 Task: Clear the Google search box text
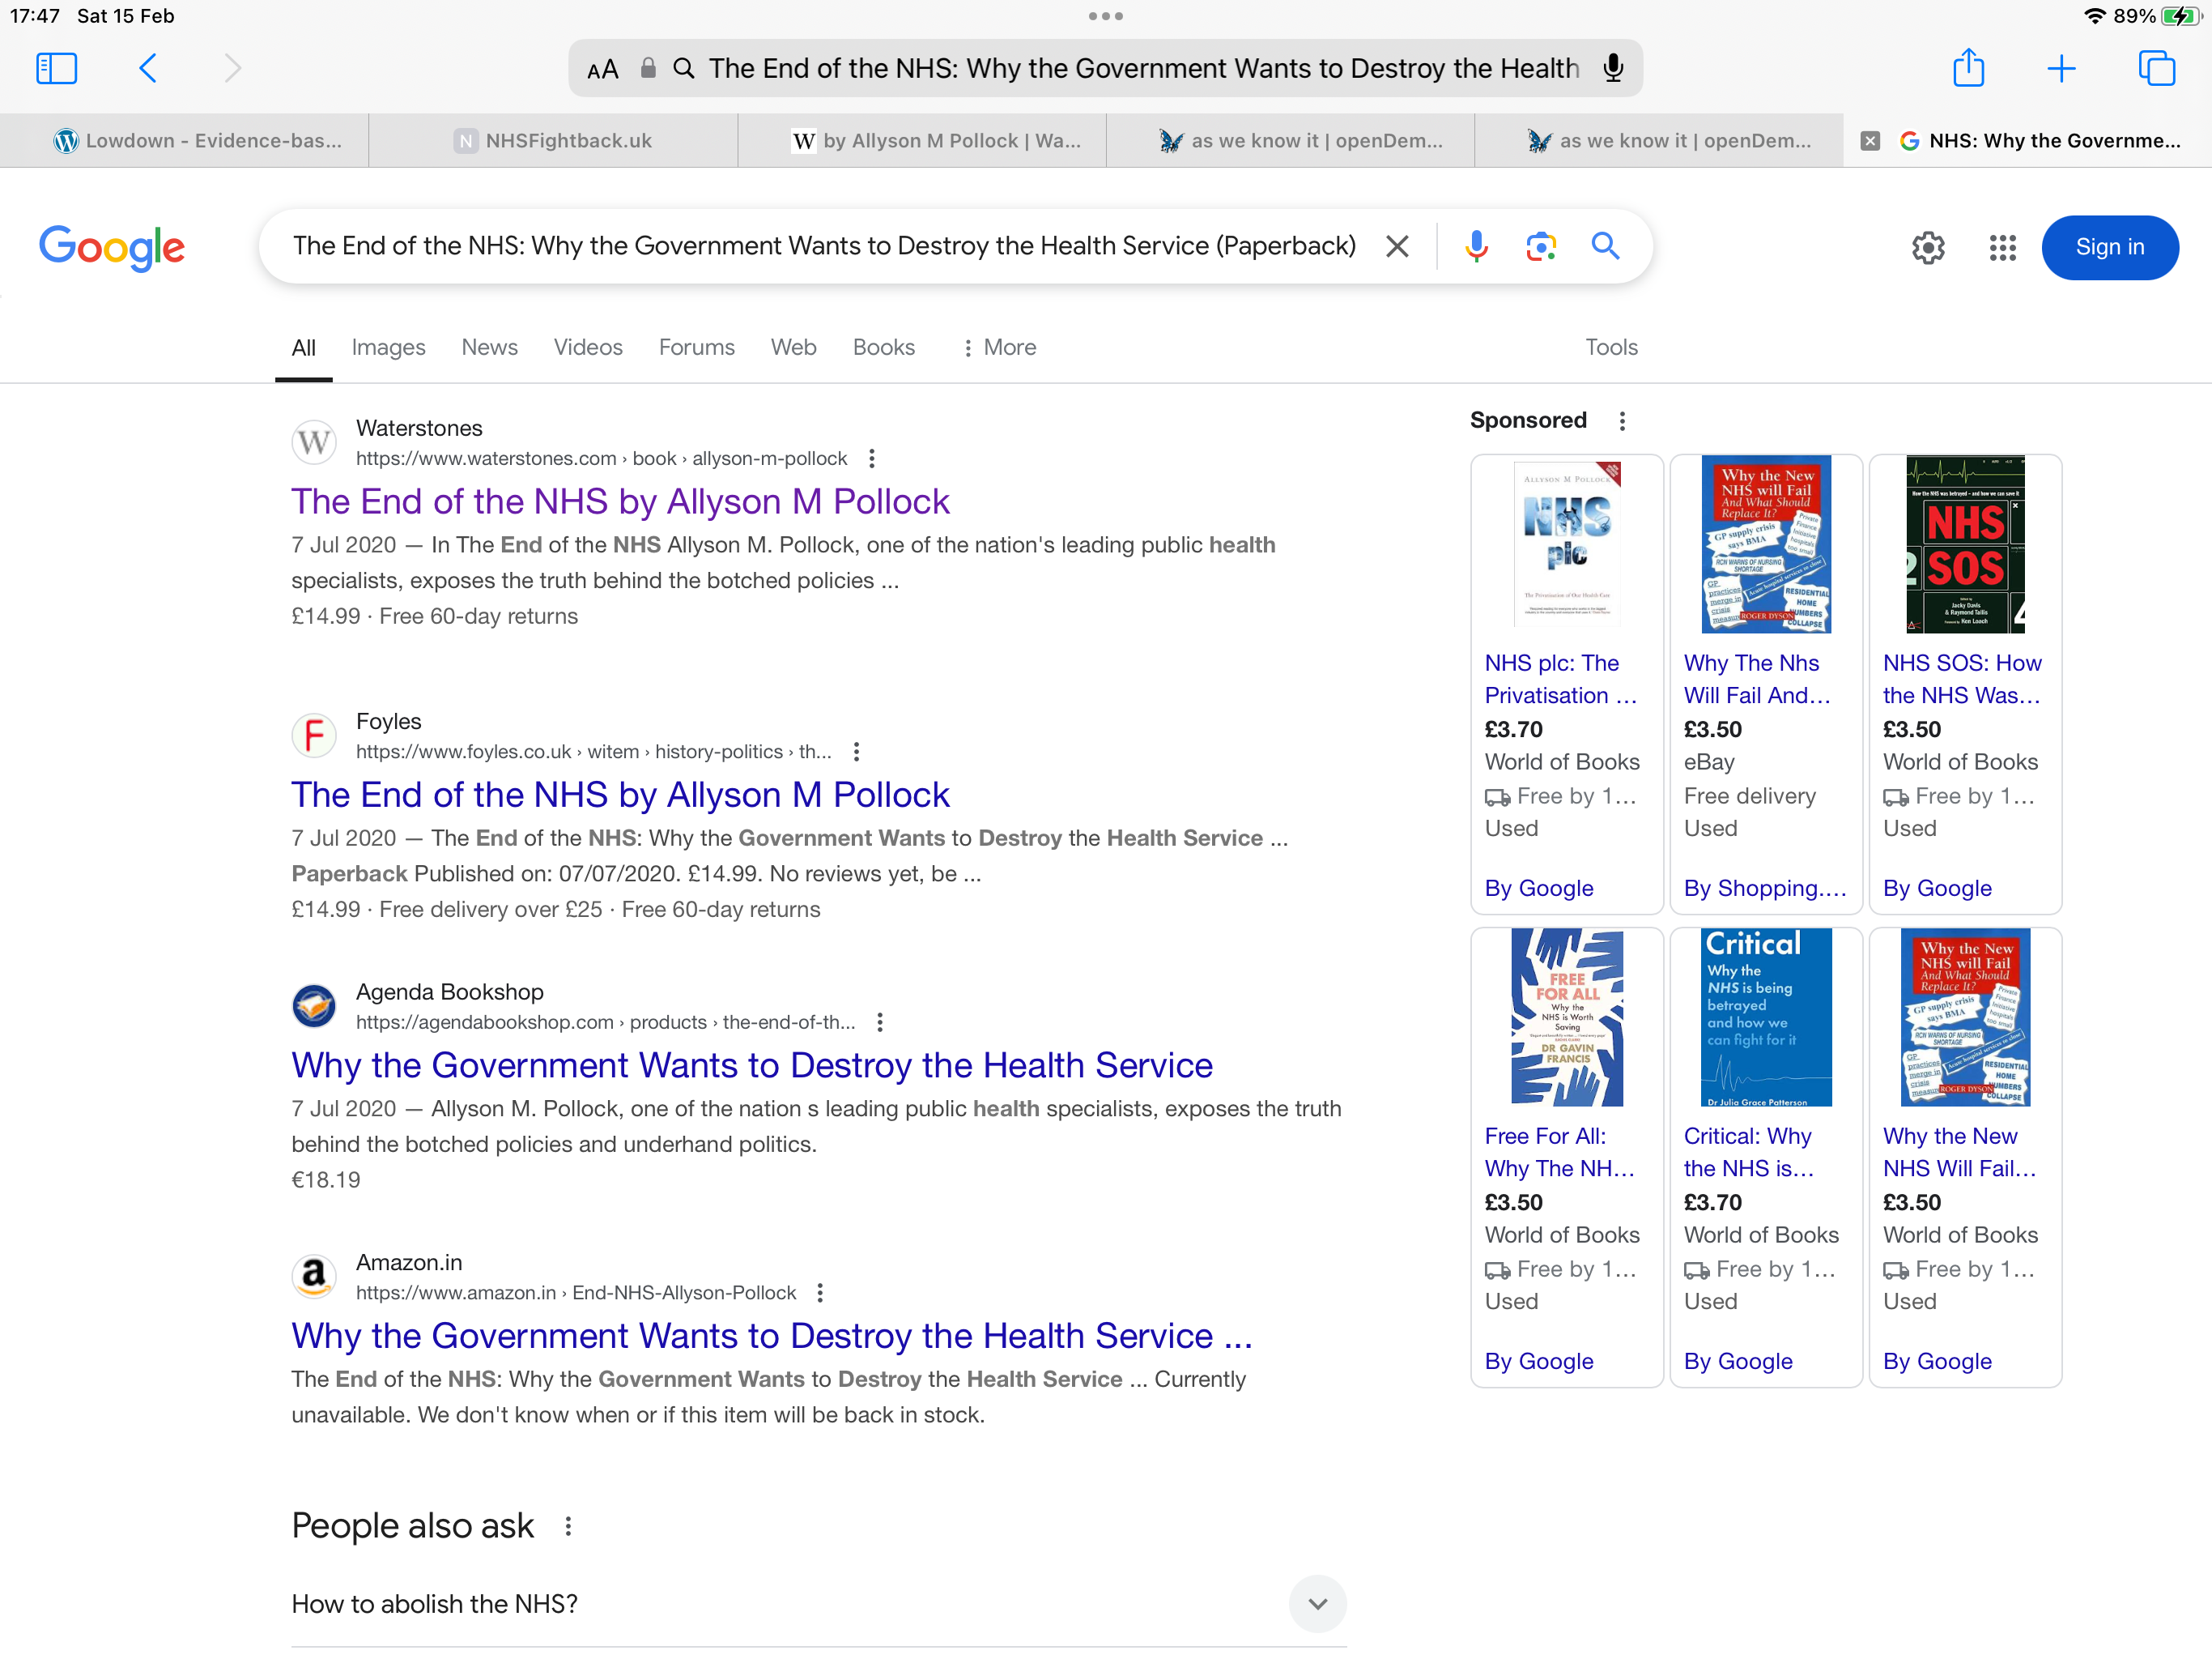1397,246
